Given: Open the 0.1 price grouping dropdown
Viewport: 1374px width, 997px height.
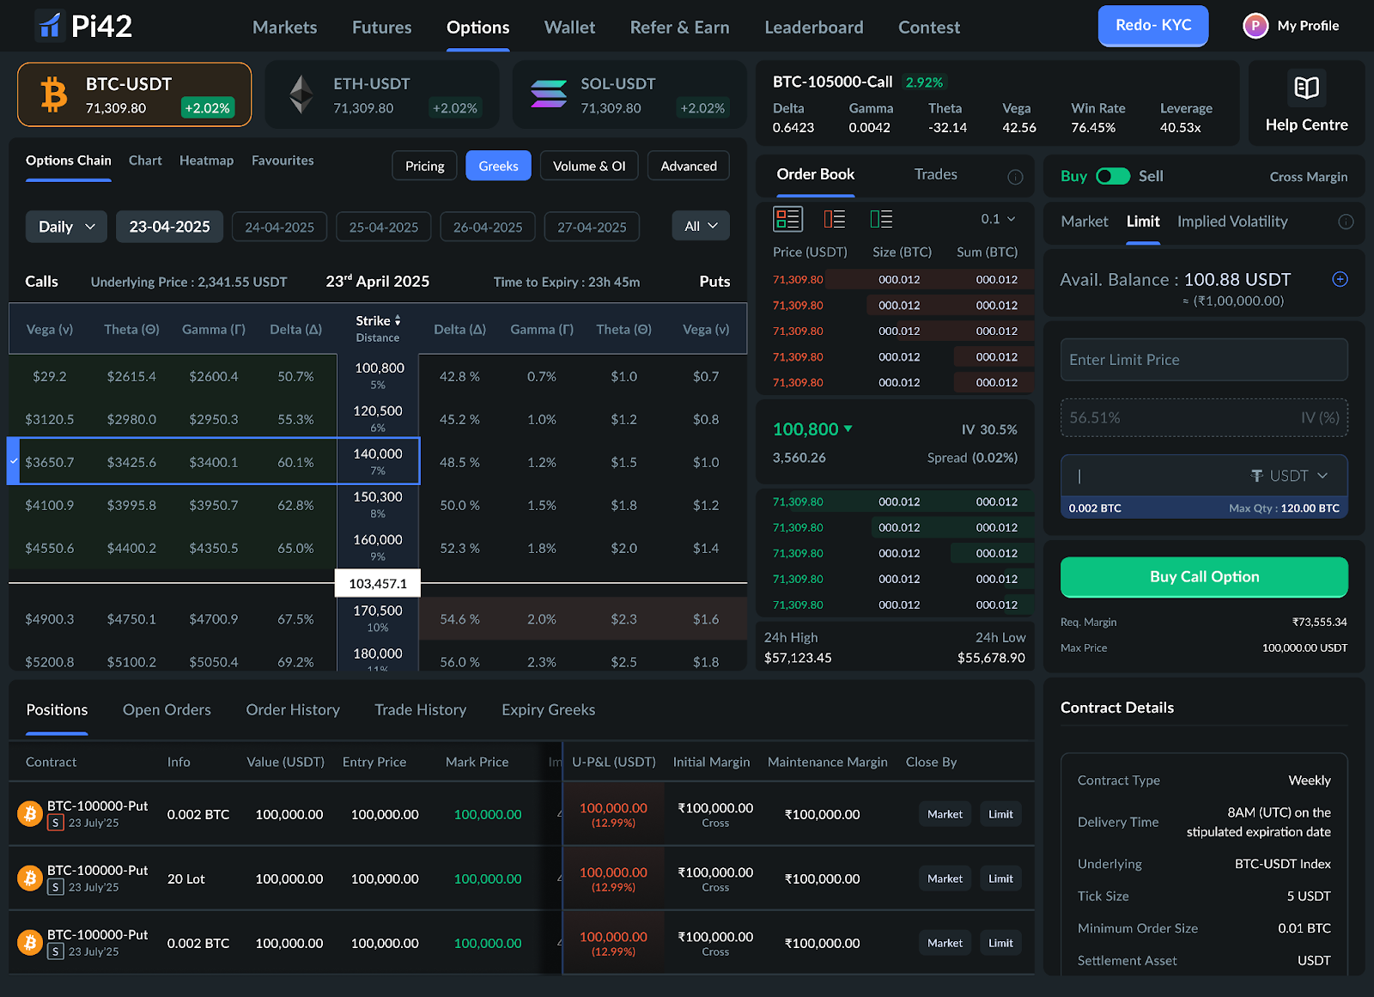Looking at the screenshot, I should pyautogui.click(x=998, y=219).
